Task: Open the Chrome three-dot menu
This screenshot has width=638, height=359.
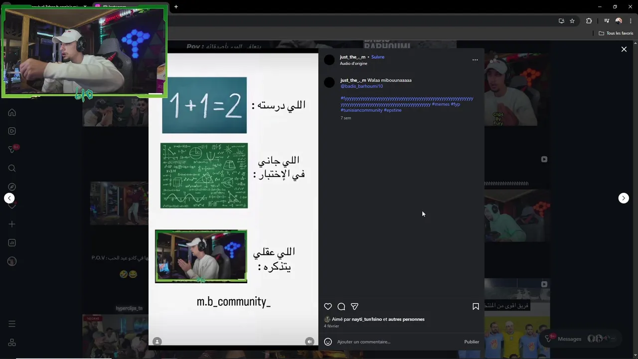Action: [631, 21]
